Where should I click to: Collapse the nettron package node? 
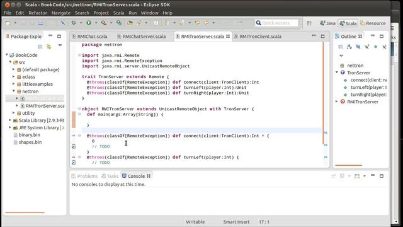tap(14, 91)
